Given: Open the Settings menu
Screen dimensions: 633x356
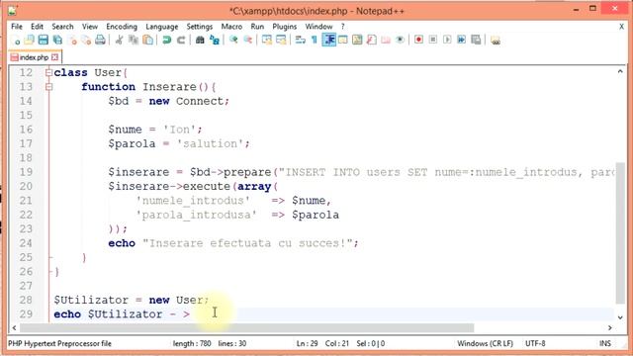Looking at the screenshot, I should (x=200, y=27).
